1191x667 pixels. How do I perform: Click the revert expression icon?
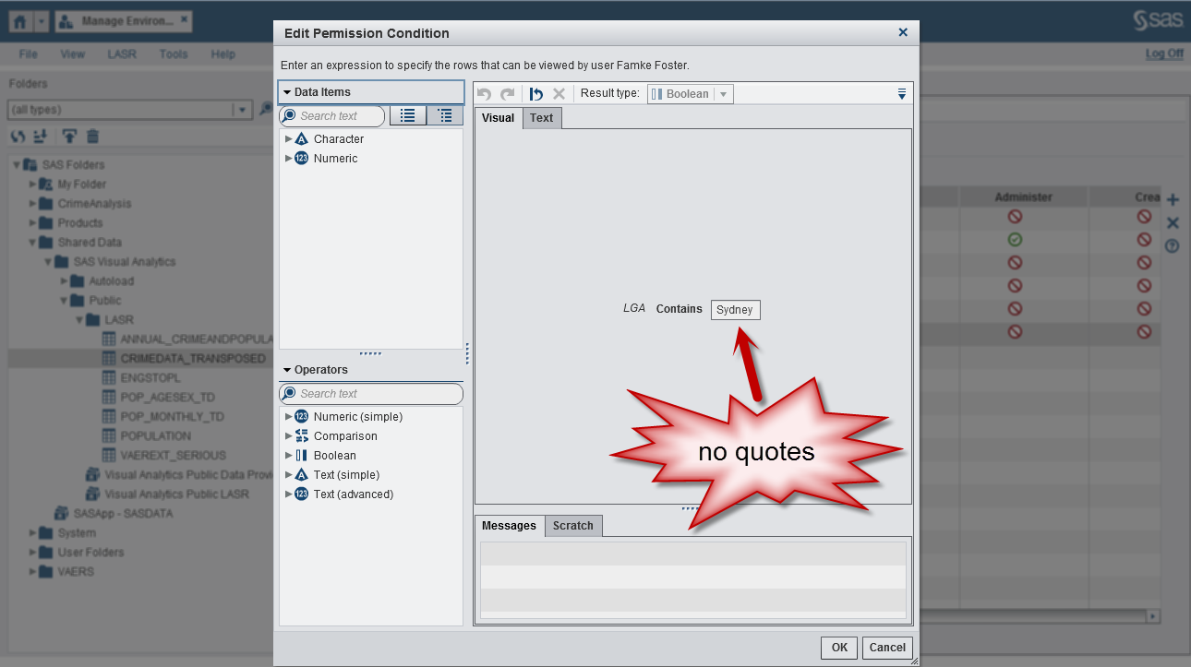pyautogui.click(x=536, y=94)
